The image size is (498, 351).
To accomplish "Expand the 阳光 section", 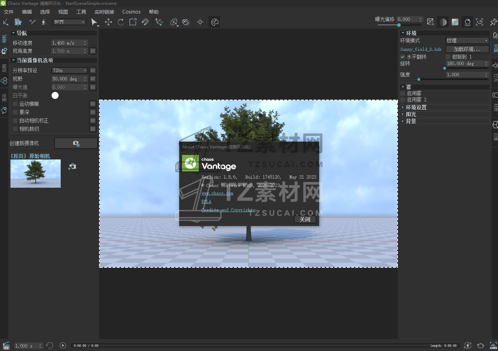I will pyautogui.click(x=411, y=114).
